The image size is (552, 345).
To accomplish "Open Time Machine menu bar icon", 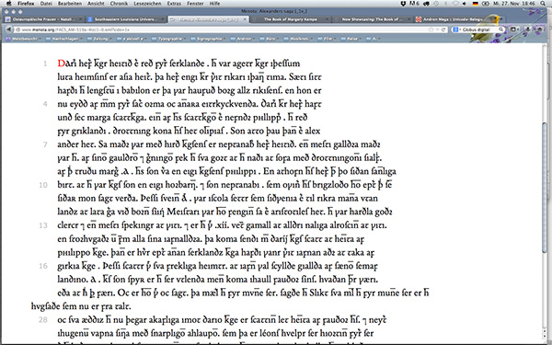I will point(436,4).
